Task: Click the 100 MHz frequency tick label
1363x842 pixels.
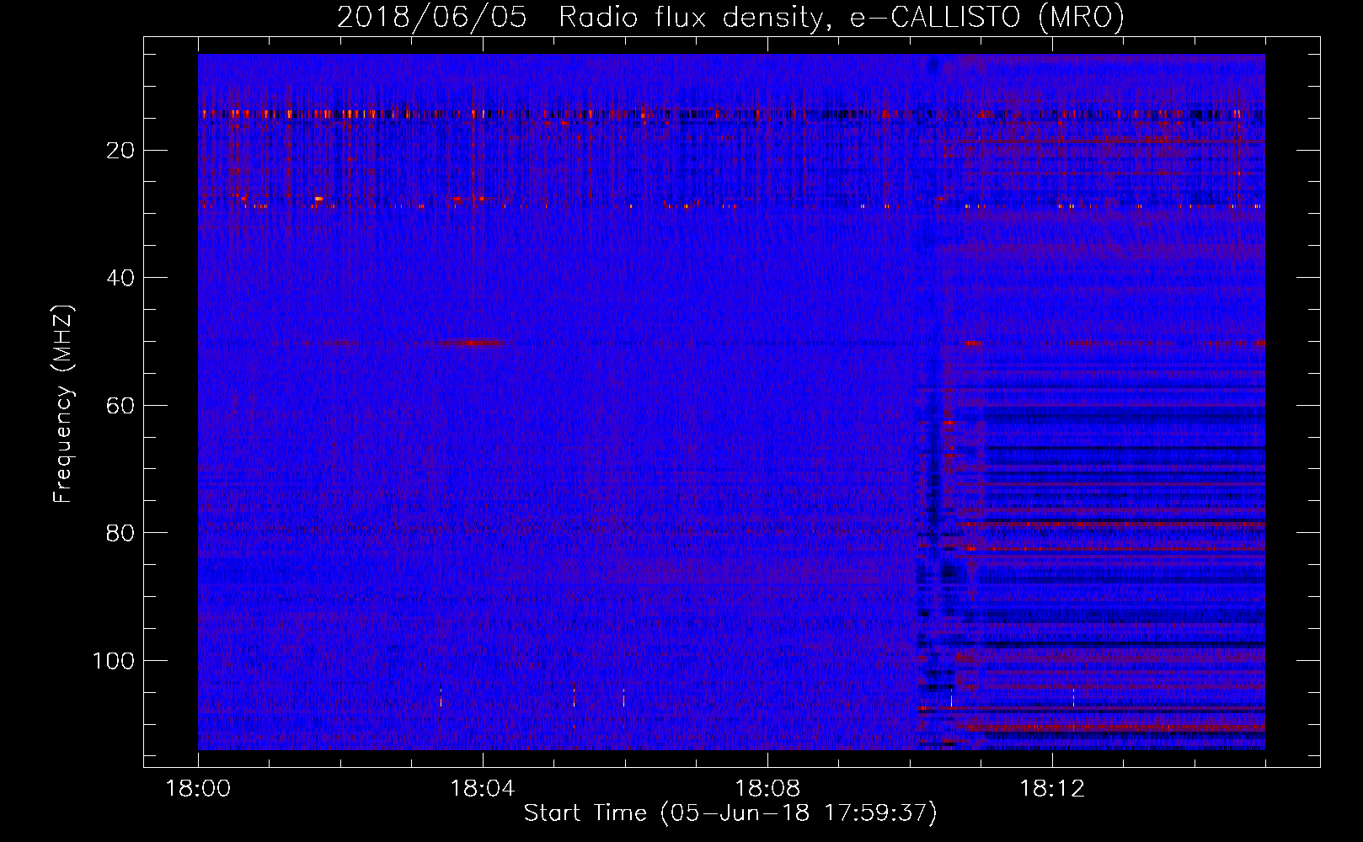Action: [x=114, y=661]
